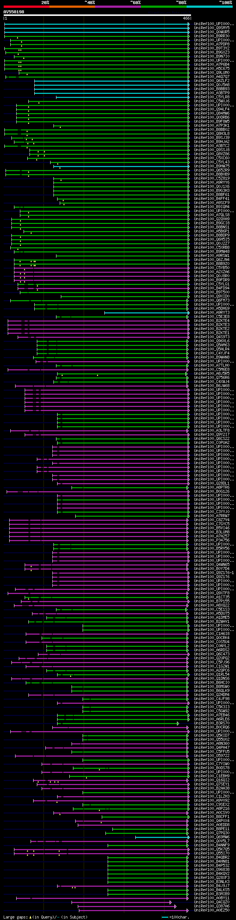Select hit UniRef100_B9T3Y2
Viewport: 236px width, 920px height.
[212, 48]
